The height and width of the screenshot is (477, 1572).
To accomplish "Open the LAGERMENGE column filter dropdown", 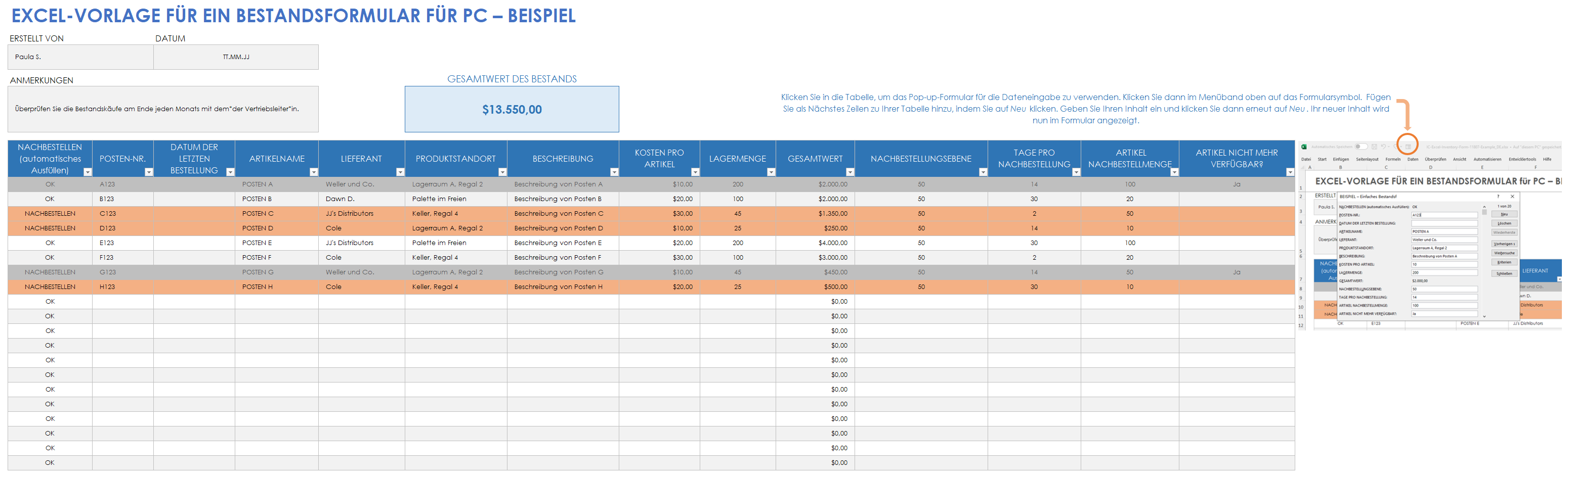I will (771, 172).
